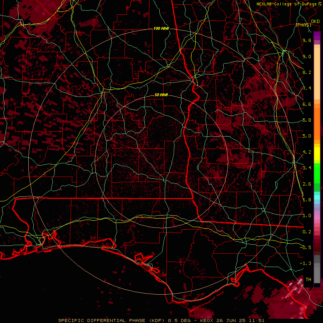This screenshot has width=323, height=323.
Task: Click the "TH" threshold label
Action: tap(308, 279)
